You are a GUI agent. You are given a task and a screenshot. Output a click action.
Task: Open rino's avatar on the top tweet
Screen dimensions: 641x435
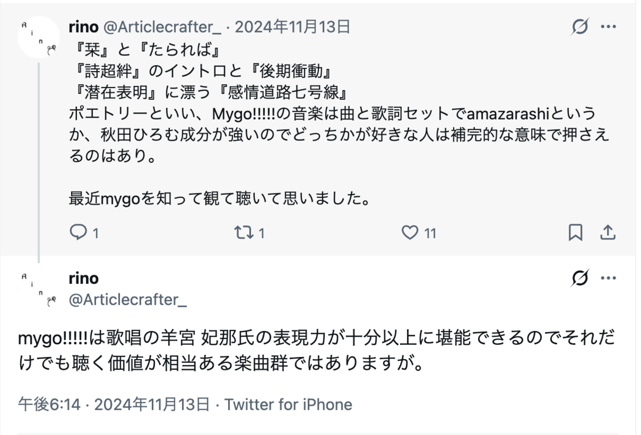pos(38,37)
